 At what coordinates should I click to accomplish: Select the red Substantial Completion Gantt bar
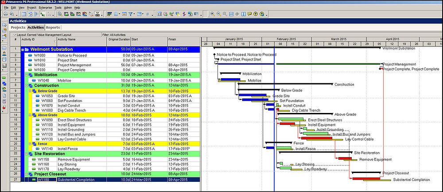tap(366, 178)
